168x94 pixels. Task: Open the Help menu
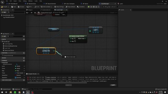click(40, 1)
